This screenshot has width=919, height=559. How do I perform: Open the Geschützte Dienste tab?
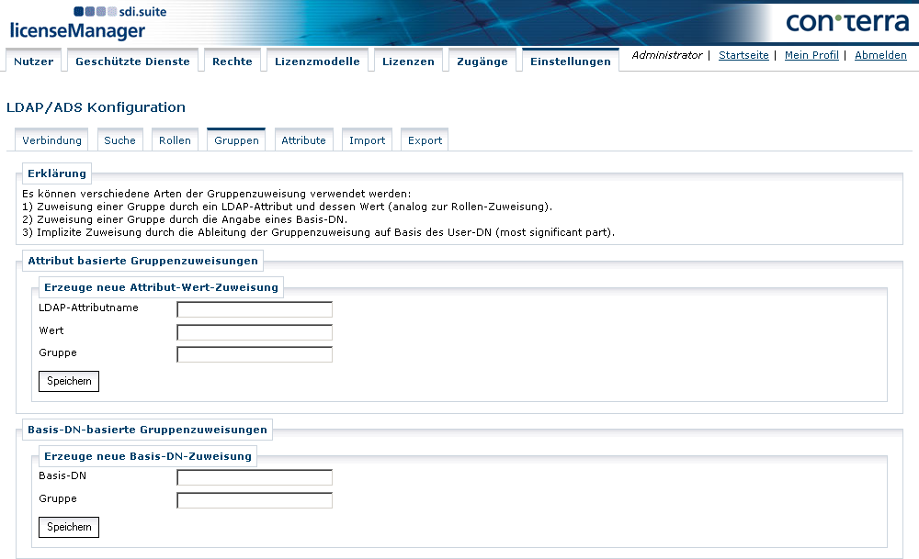pyautogui.click(x=134, y=59)
